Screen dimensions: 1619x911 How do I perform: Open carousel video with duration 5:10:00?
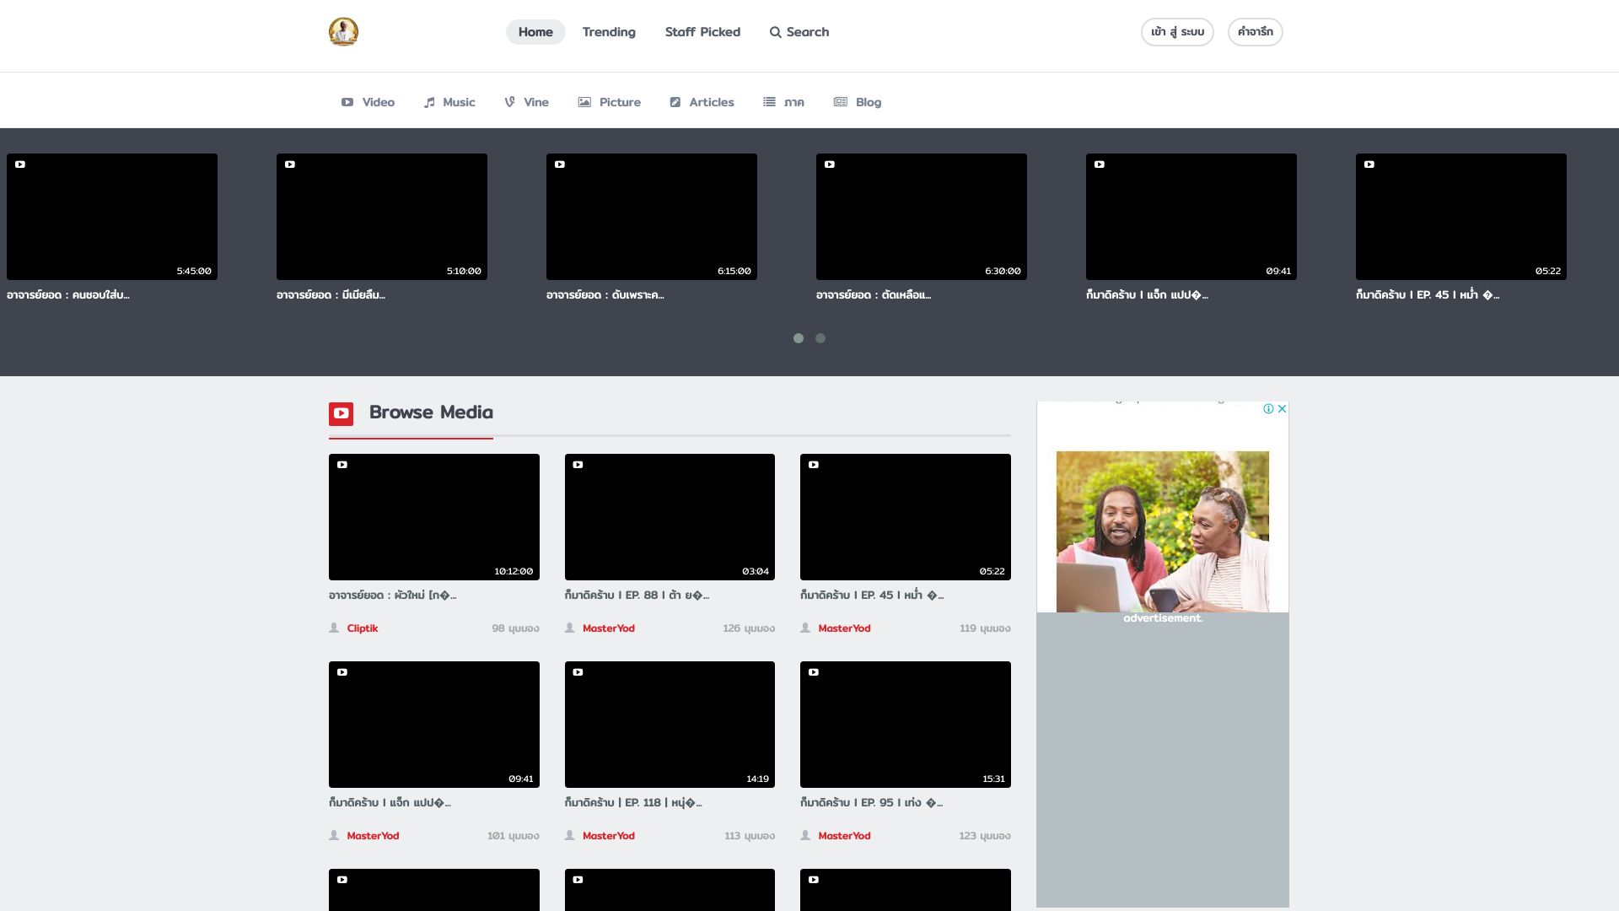click(x=382, y=217)
